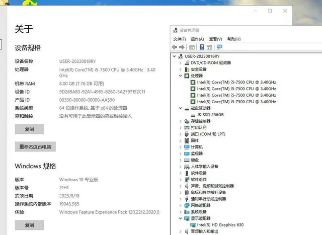Click the Windows 10 专业版 edition value
The image size is (322, 235).
pos(78,180)
